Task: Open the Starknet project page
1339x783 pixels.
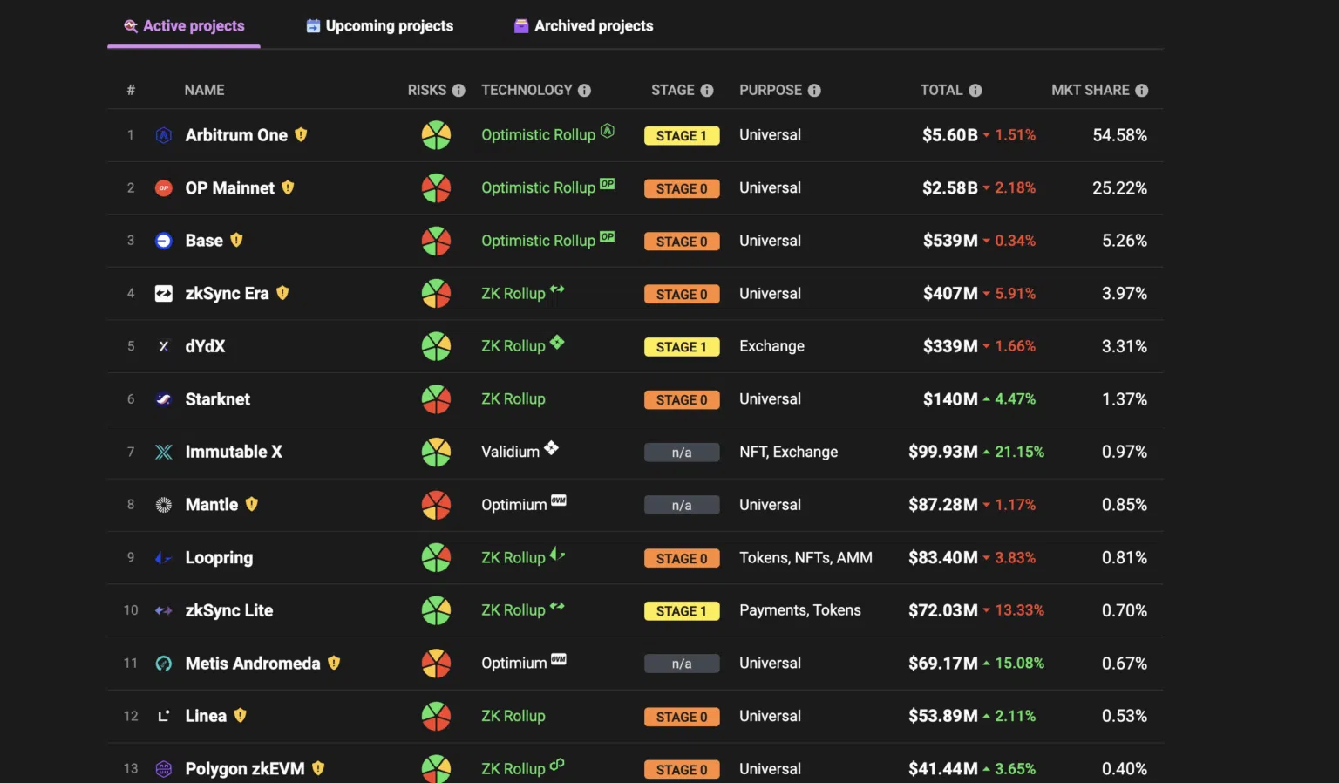Action: tap(218, 399)
